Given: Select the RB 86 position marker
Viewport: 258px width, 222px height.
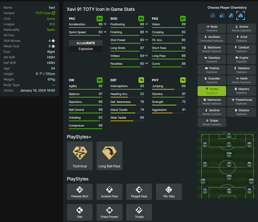Looking at the screenshot, I should [249, 191].
